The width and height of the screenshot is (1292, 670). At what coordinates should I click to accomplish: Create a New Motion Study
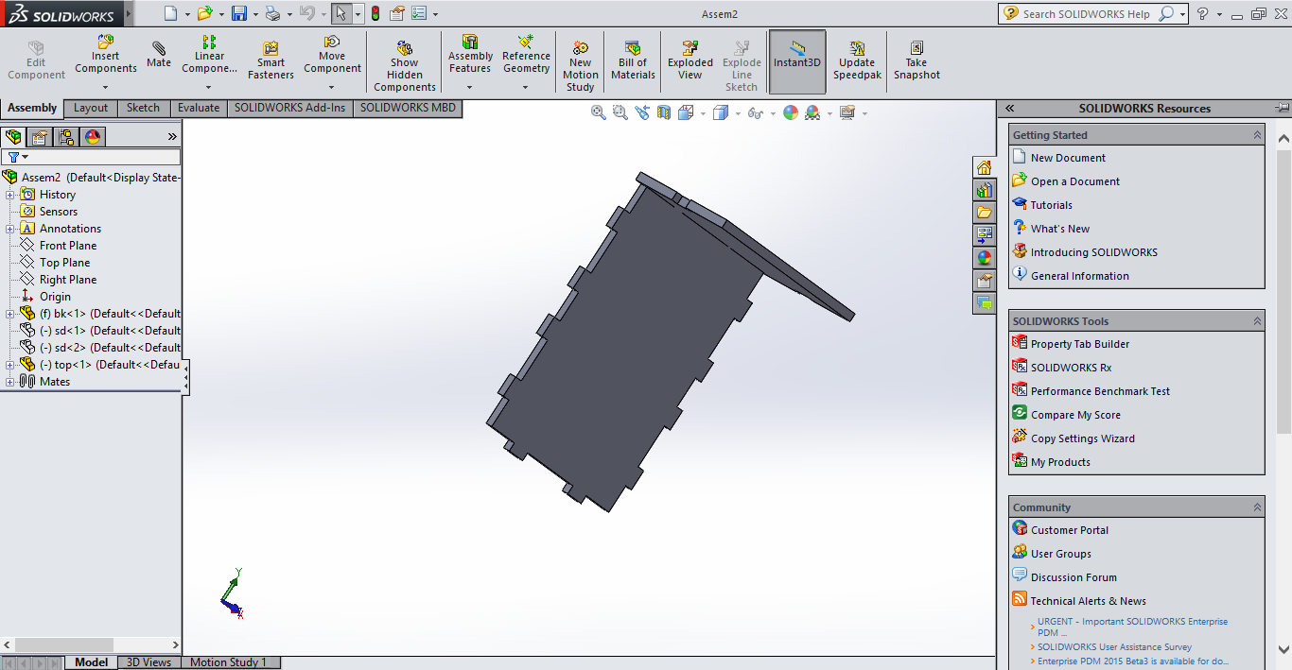tap(580, 66)
